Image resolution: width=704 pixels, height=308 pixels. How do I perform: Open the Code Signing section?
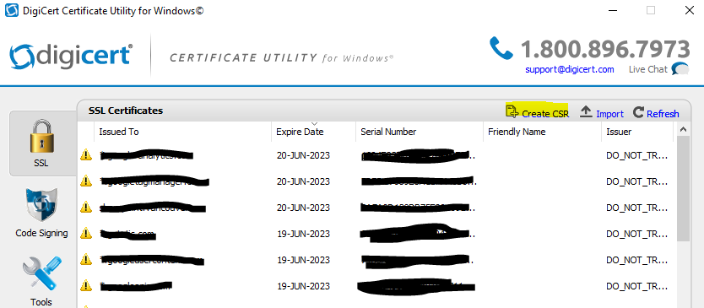(x=41, y=213)
